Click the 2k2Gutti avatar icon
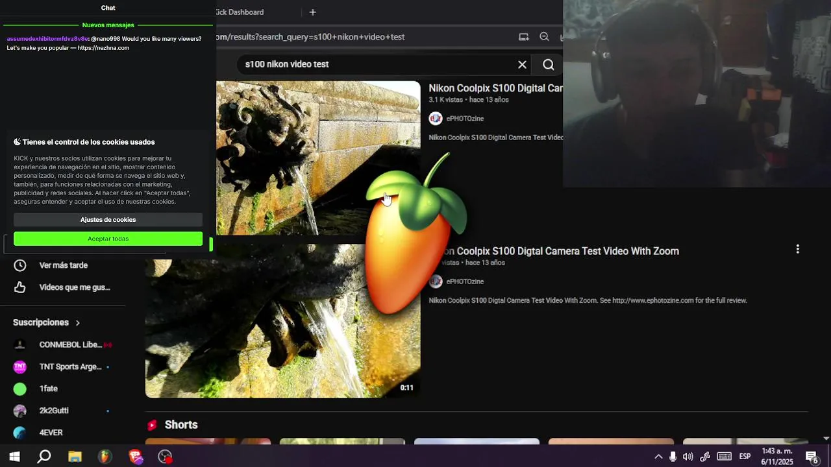The height and width of the screenshot is (467, 831). [20, 411]
